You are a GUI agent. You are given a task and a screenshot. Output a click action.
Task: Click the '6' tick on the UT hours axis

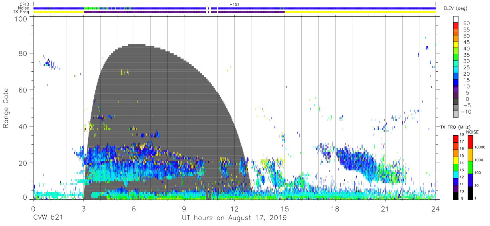[x=134, y=208]
